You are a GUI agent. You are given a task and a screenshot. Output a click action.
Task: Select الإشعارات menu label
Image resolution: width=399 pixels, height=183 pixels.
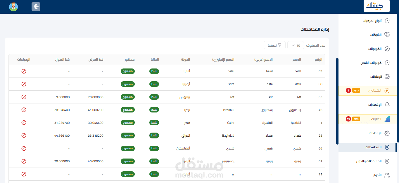[x=374, y=105]
